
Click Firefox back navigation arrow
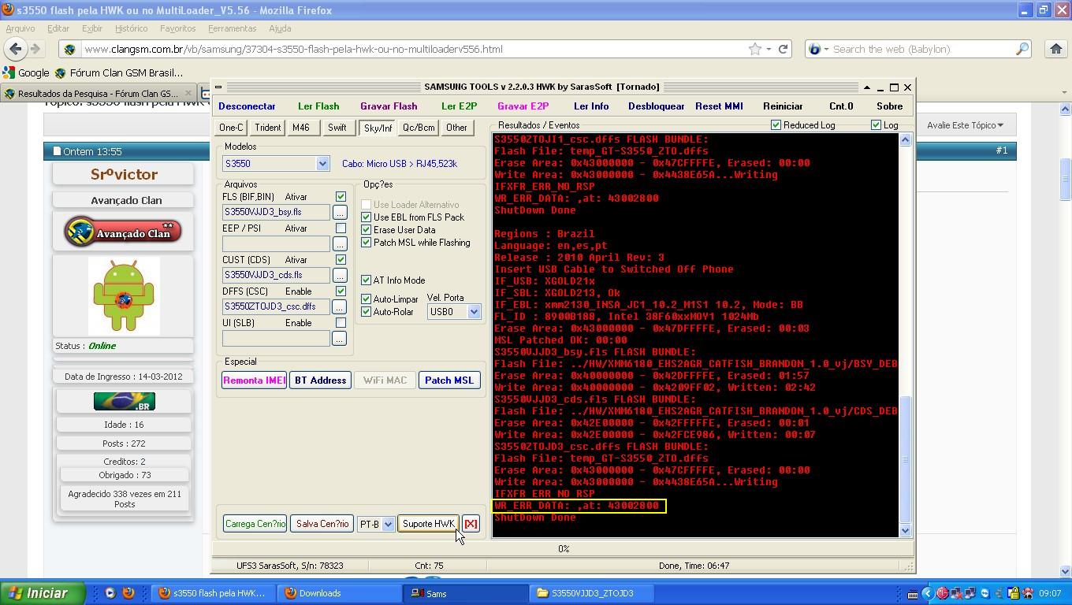15,49
